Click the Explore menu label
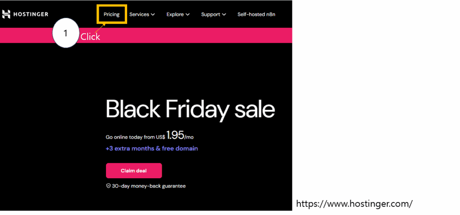This screenshot has height=215, width=460. (x=175, y=14)
